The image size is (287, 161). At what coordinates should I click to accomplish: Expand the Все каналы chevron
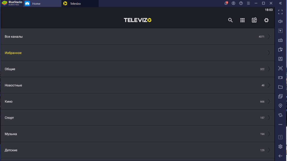tap(269, 37)
